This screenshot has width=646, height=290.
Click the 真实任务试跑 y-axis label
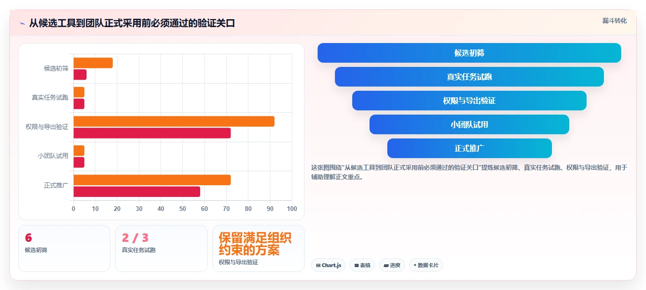point(50,98)
